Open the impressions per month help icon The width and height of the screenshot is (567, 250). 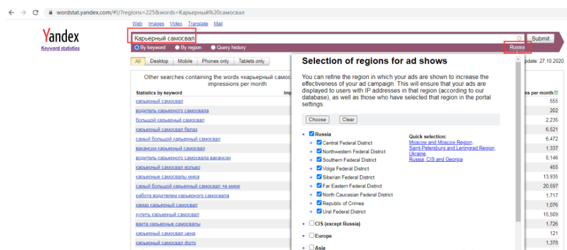tap(556, 93)
